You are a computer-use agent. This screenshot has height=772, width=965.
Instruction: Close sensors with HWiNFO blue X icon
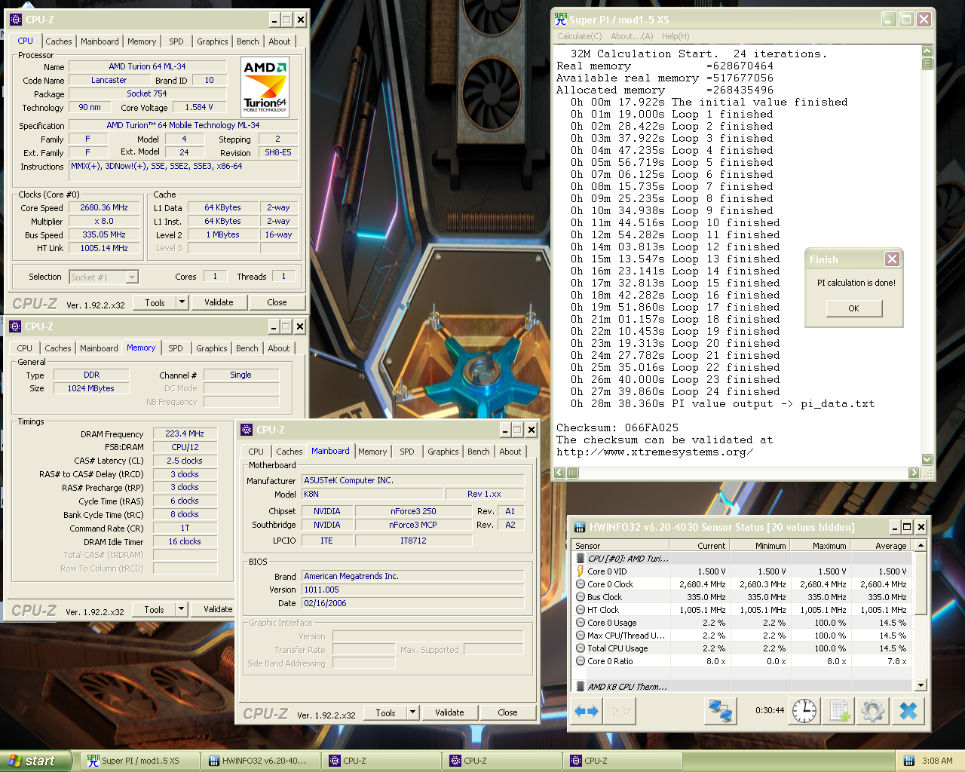coord(908,711)
